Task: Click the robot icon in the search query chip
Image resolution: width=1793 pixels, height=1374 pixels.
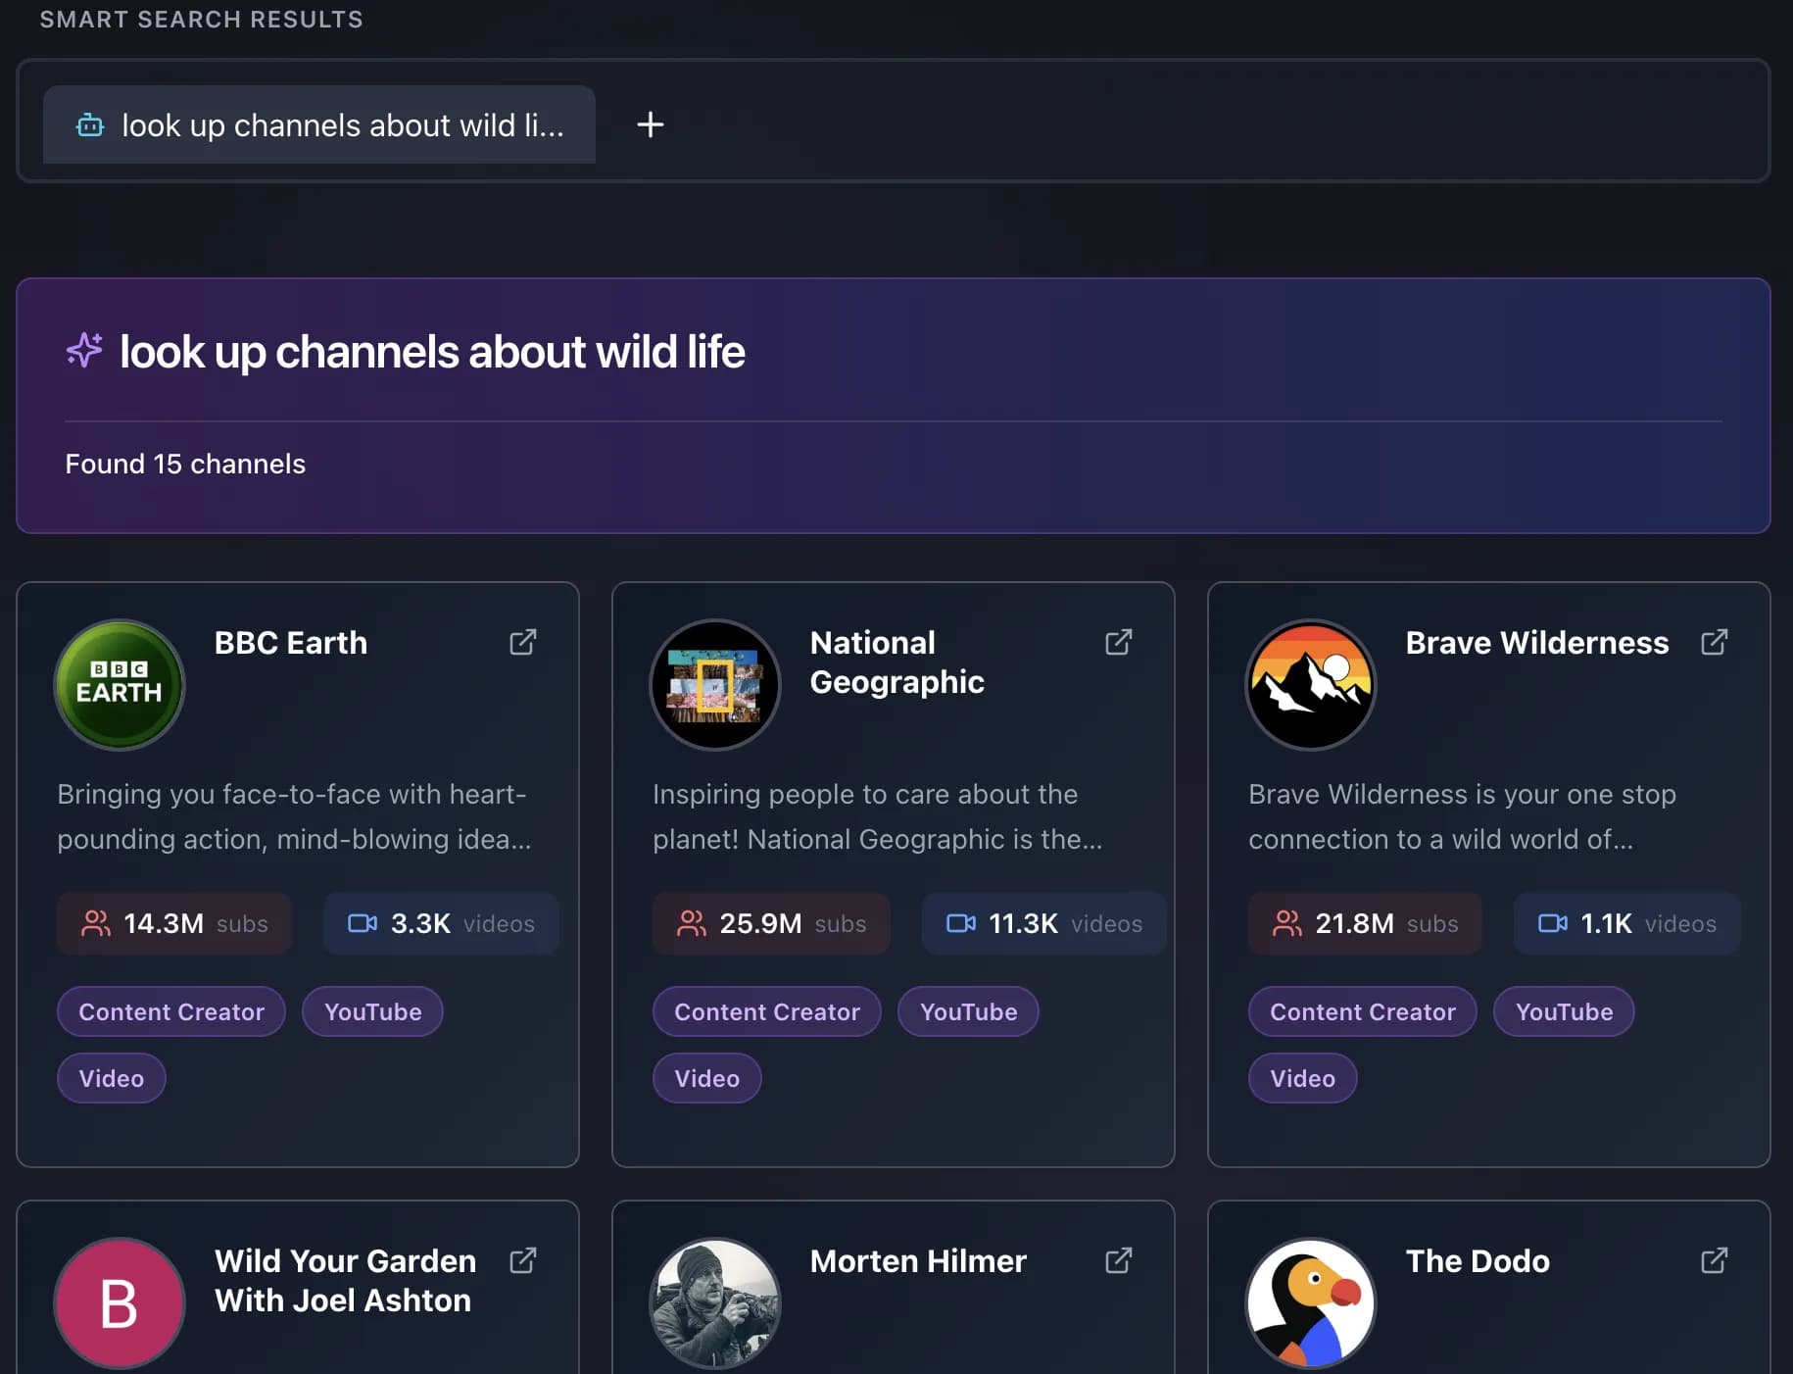Action: (x=89, y=124)
